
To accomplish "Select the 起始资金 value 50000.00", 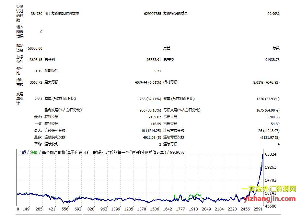I will tap(35, 48).
